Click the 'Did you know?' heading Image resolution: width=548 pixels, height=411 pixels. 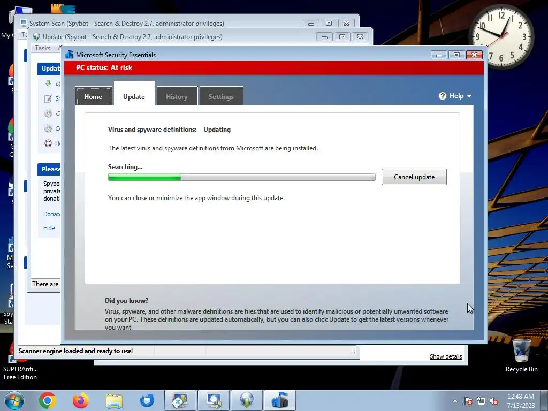click(x=126, y=301)
